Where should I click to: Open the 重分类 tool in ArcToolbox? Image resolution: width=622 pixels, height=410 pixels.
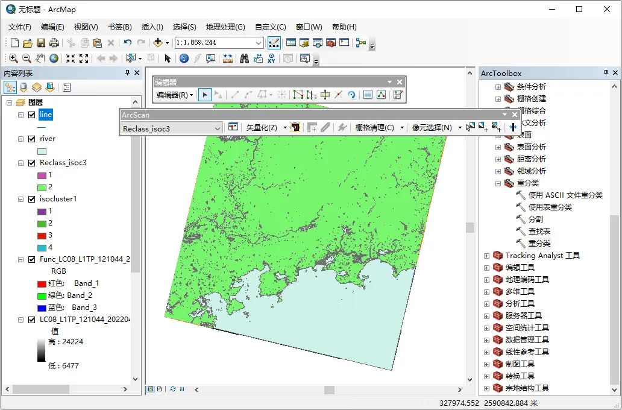coord(539,244)
